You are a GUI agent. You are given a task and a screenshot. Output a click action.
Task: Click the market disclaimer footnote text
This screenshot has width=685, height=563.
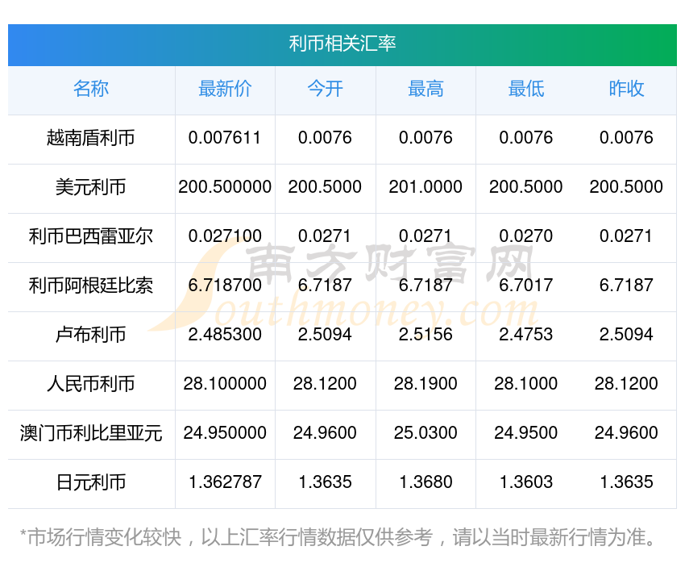337,537
